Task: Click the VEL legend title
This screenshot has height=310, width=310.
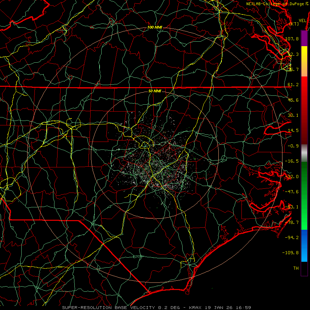Action: (302, 21)
